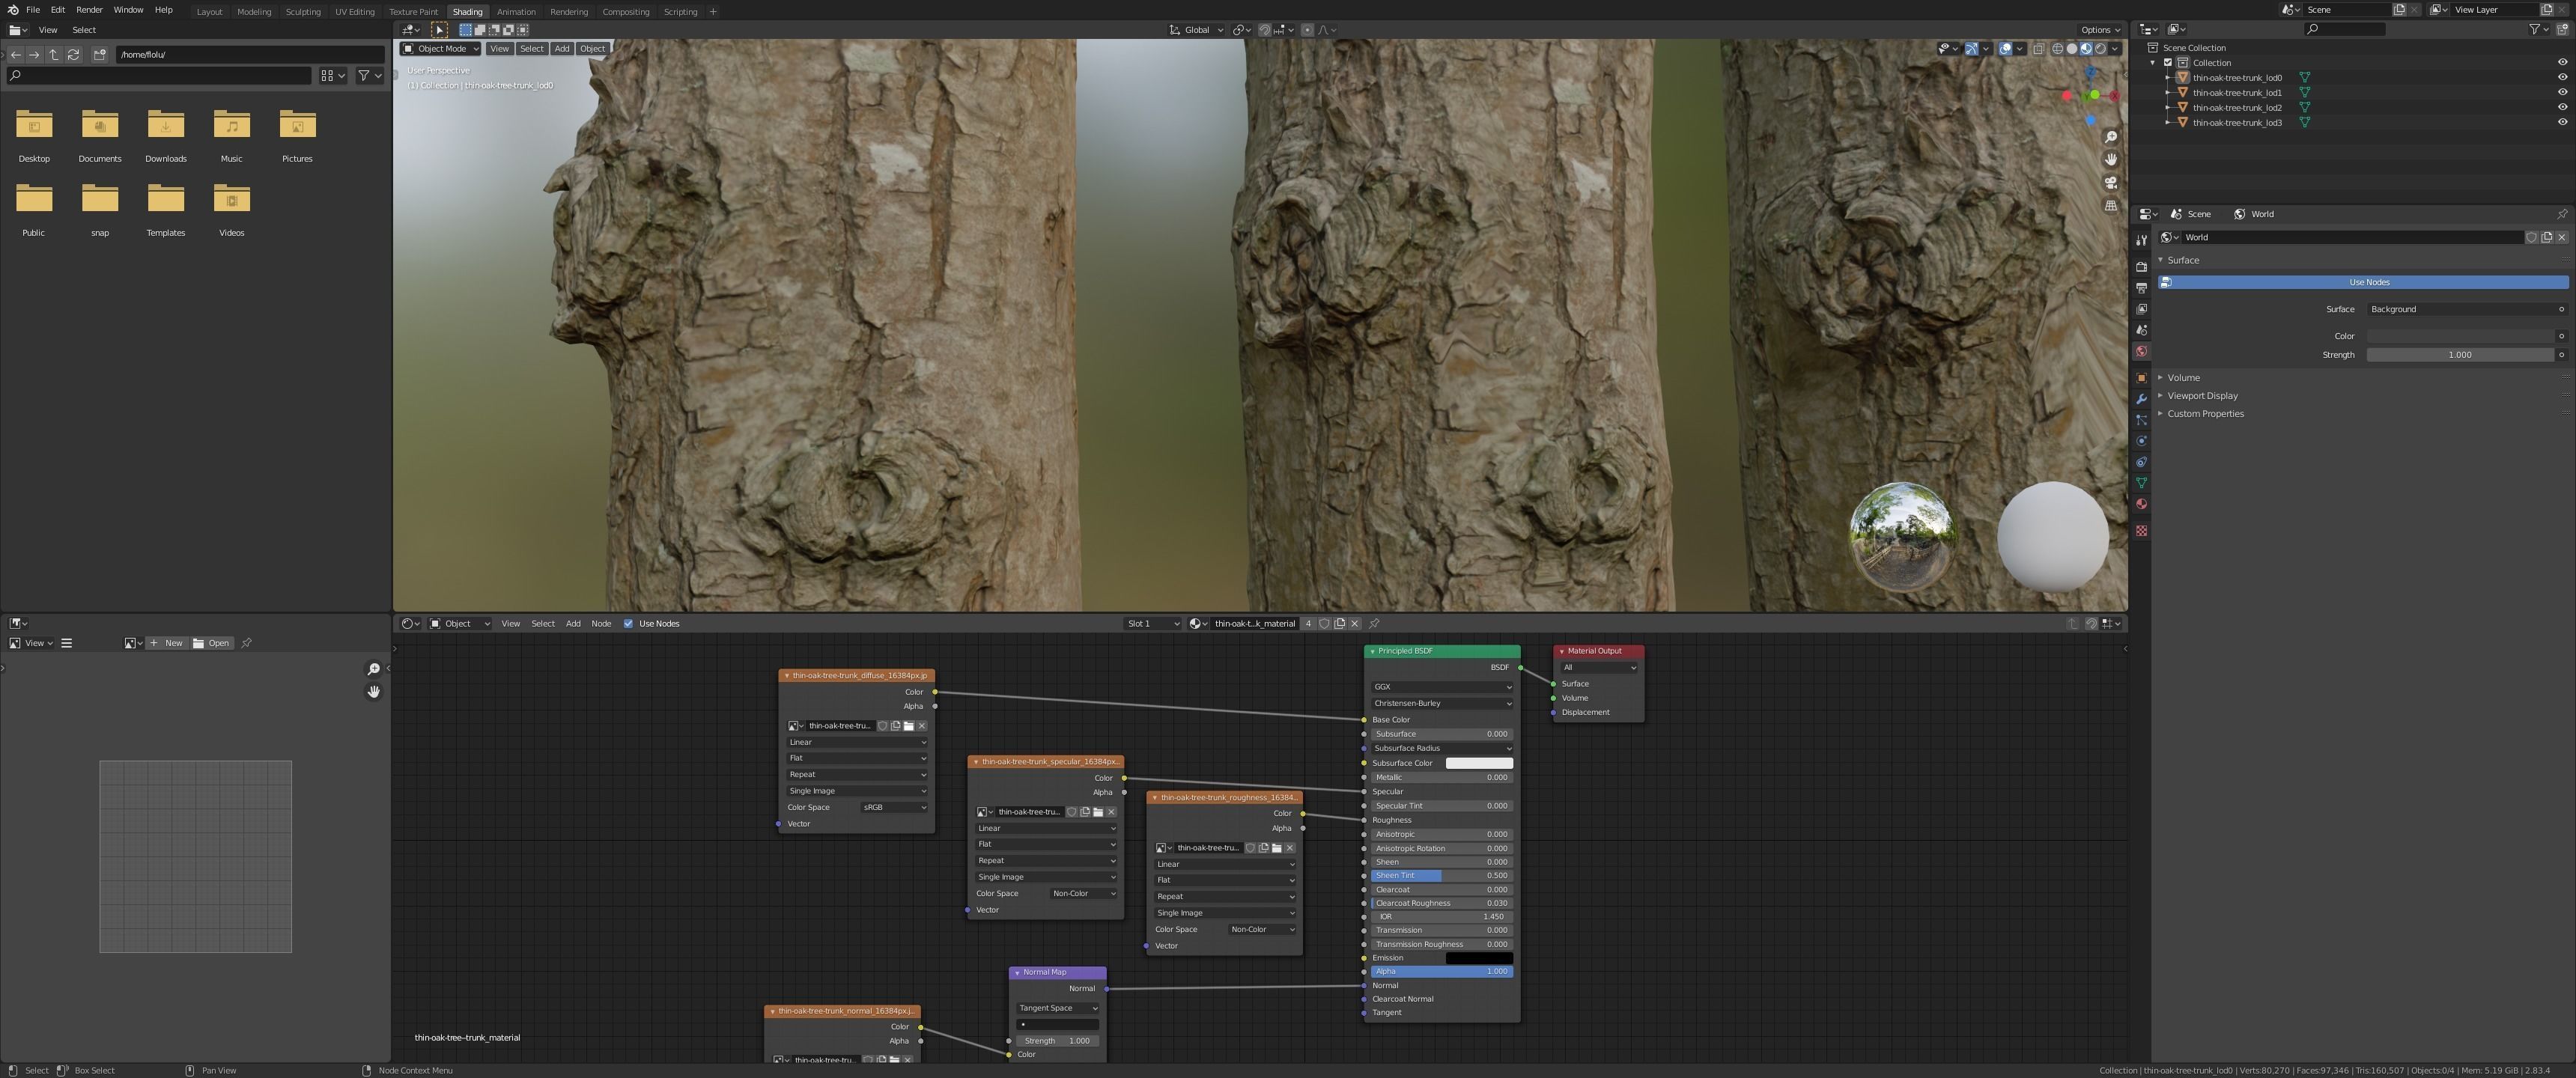Uncheck the Collection exclude checkbox in outliner
The width and height of the screenshot is (2576, 1078).
(2168, 63)
